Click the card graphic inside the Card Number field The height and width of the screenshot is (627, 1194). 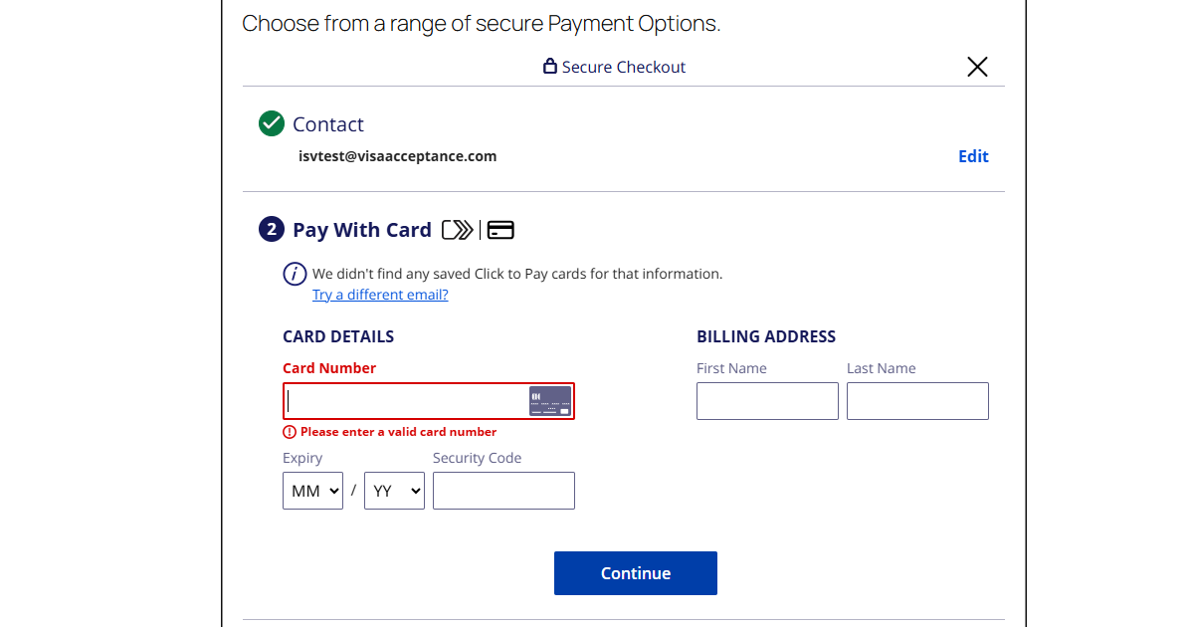pyautogui.click(x=550, y=400)
